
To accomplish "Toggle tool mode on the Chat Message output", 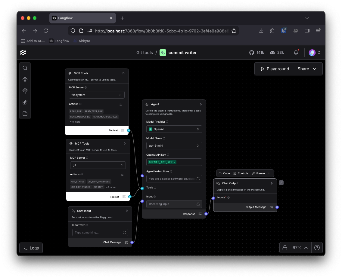I will click(126, 242).
